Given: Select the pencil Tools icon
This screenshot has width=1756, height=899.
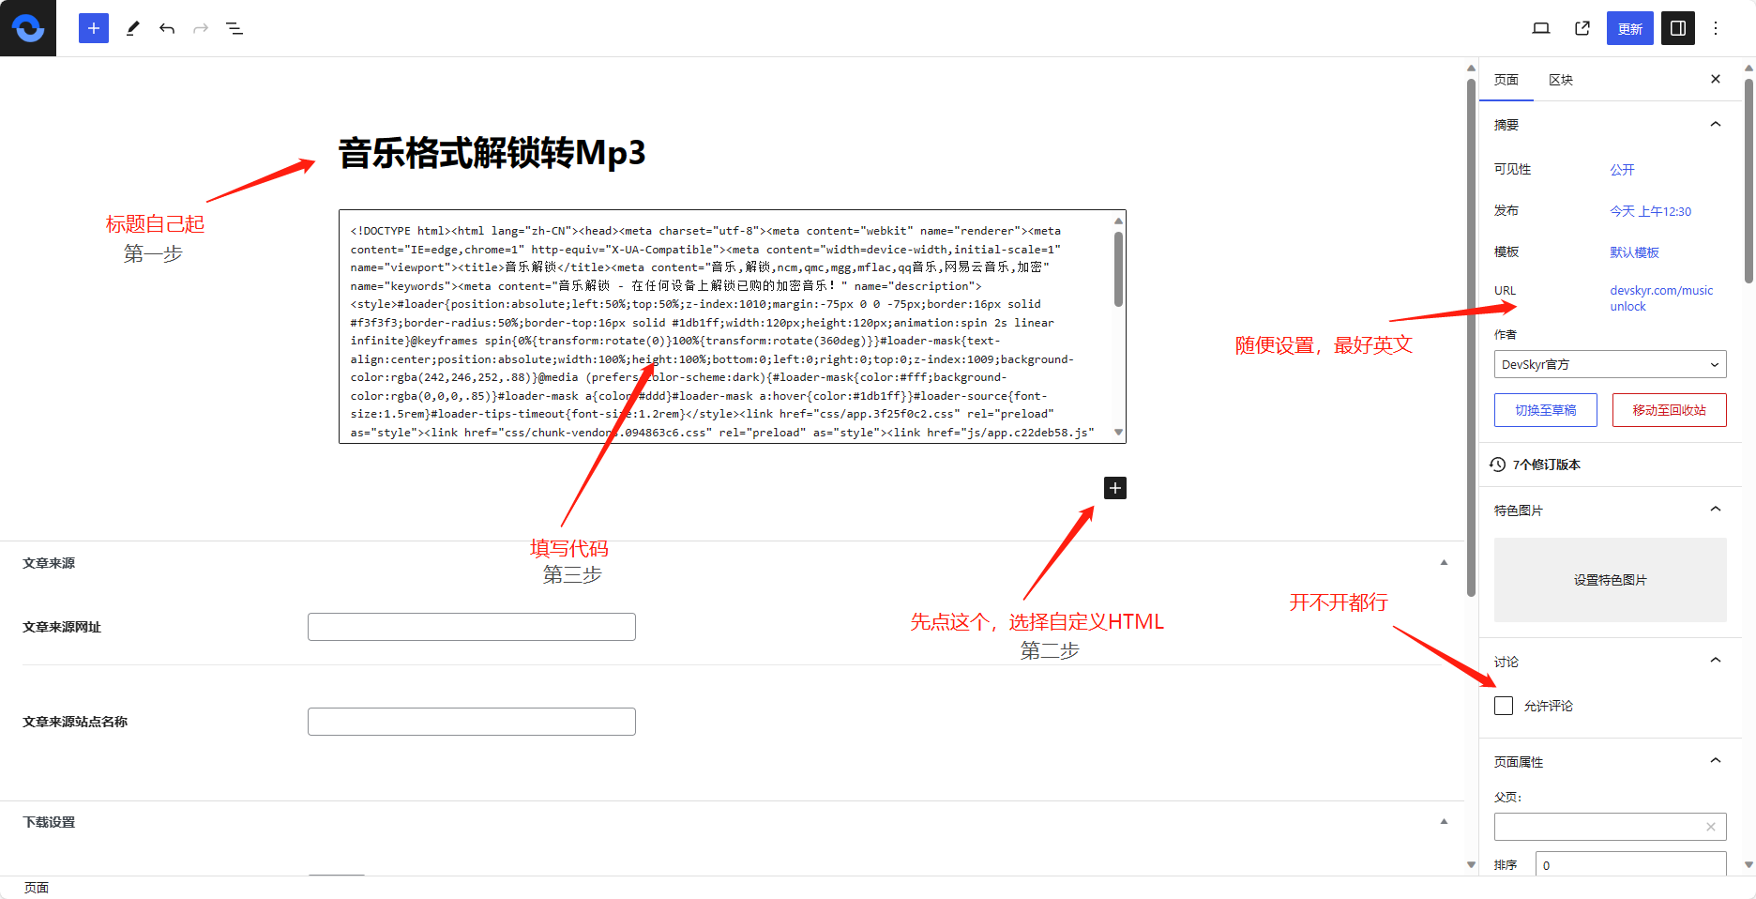Looking at the screenshot, I should click(x=133, y=28).
